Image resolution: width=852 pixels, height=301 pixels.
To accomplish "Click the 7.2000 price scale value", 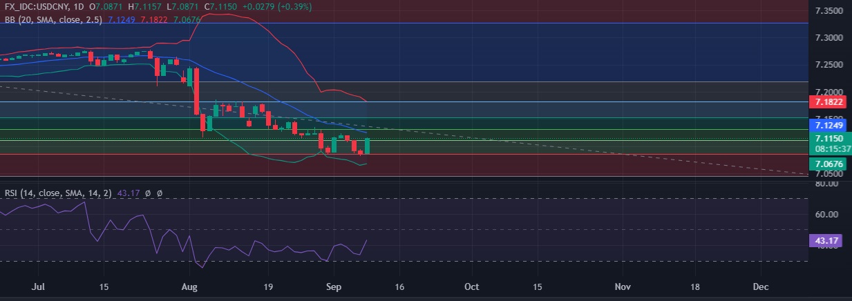I will pos(830,92).
